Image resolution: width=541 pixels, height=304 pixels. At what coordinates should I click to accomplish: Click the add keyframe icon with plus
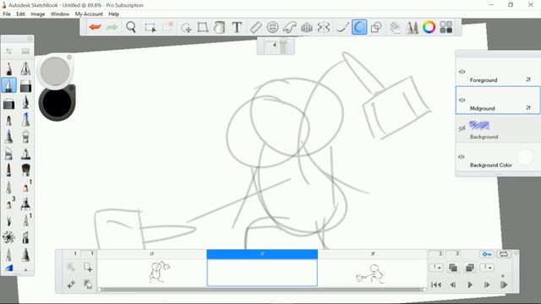88,268
